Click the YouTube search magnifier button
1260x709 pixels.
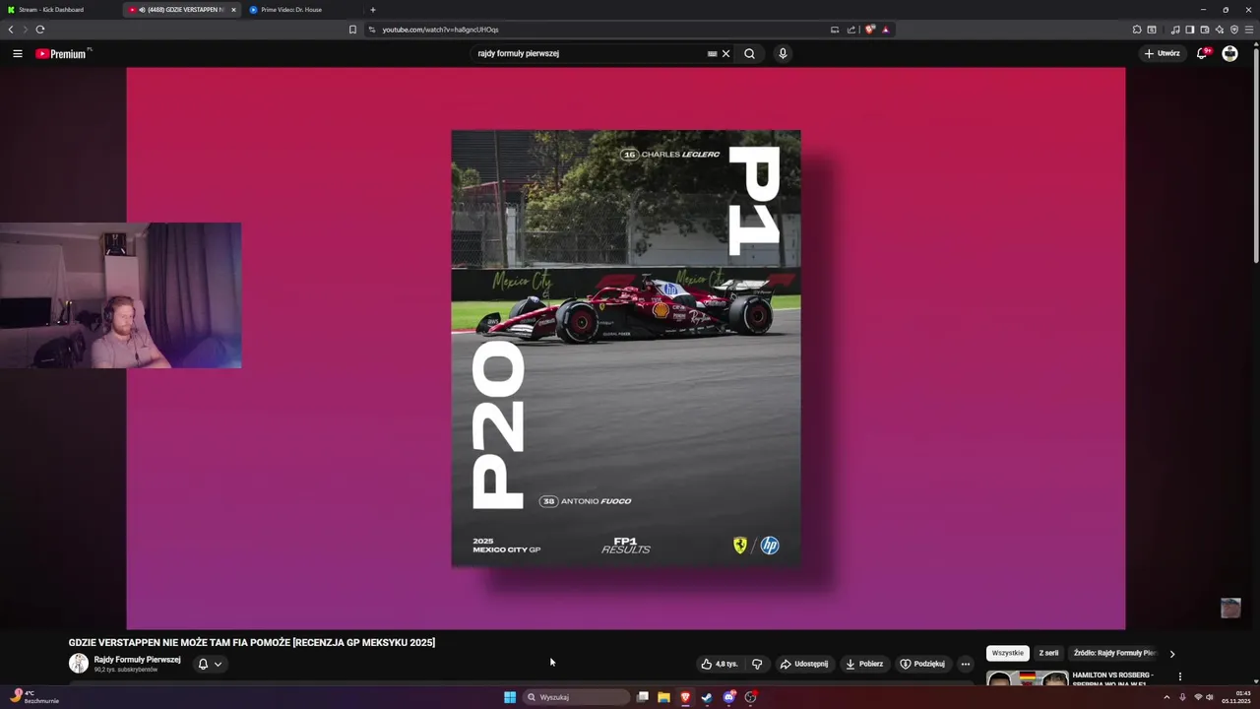(749, 53)
